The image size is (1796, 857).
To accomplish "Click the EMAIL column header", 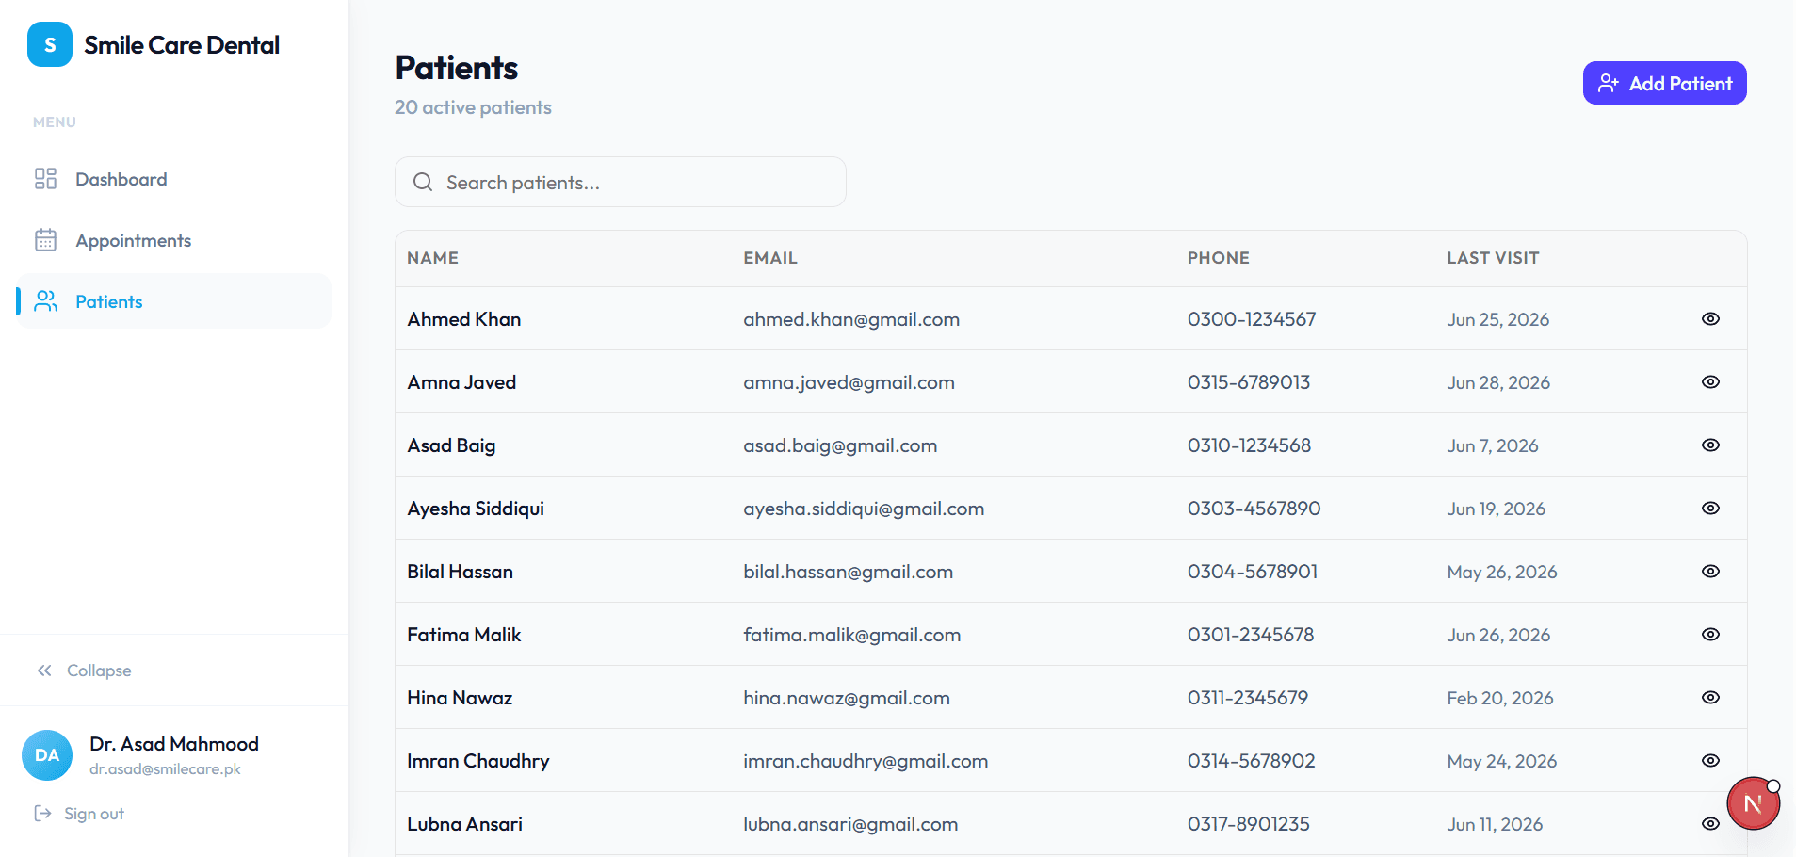I will pyautogui.click(x=769, y=258).
